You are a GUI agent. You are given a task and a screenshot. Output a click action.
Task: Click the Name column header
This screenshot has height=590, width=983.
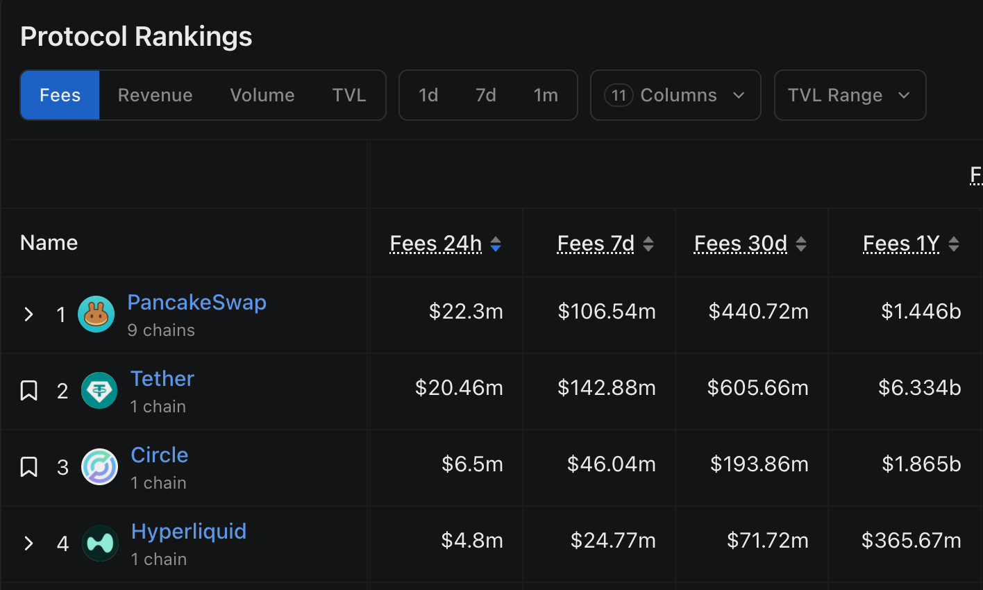pos(49,243)
